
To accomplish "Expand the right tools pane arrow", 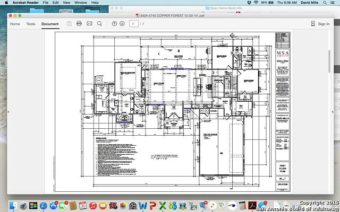I will (333, 112).
